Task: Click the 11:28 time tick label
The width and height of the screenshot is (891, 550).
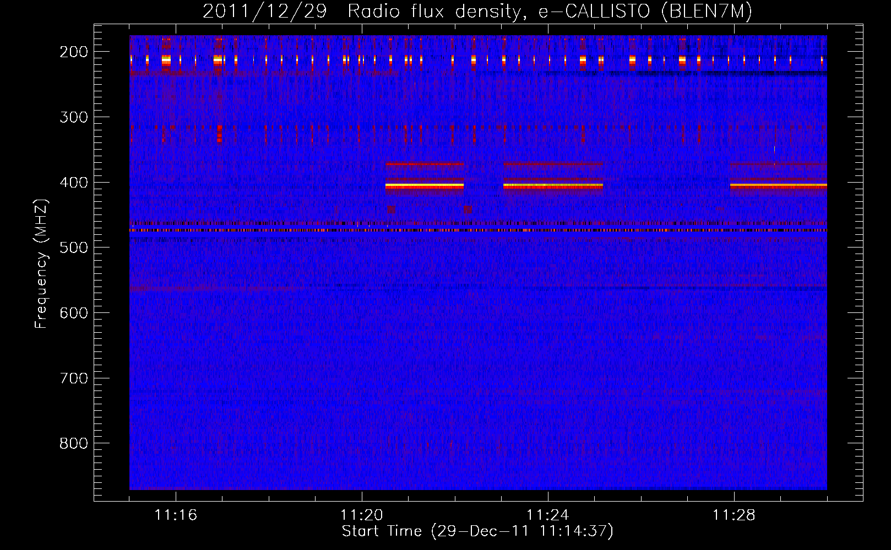Action: coord(734,515)
